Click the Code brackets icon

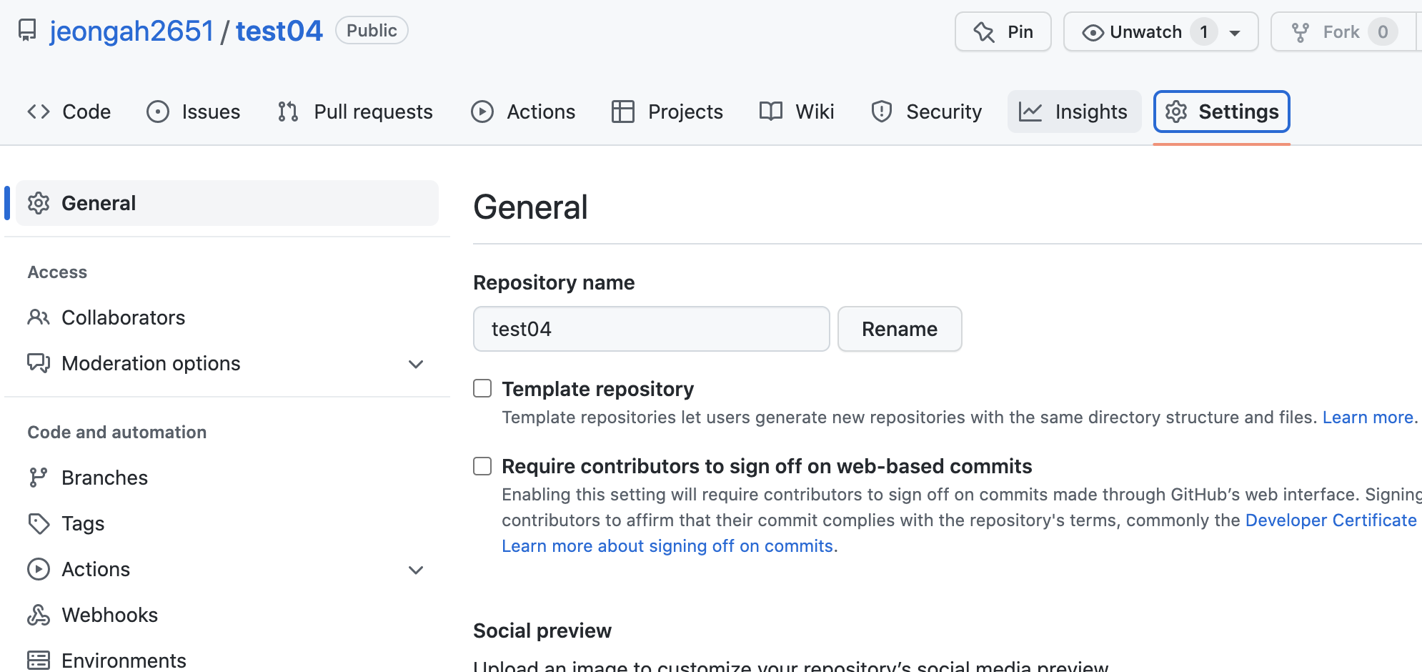[39, 112]
